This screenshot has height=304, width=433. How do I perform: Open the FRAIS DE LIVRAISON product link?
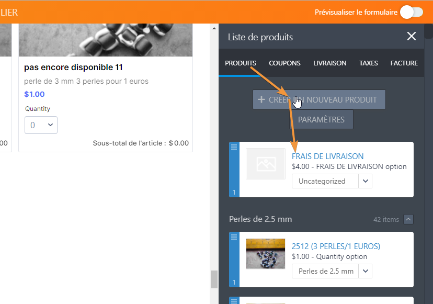pyautogui.click(x=328, y=156)
